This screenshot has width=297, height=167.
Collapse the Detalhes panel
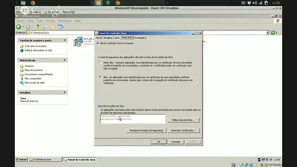click(x=65, y=92)
